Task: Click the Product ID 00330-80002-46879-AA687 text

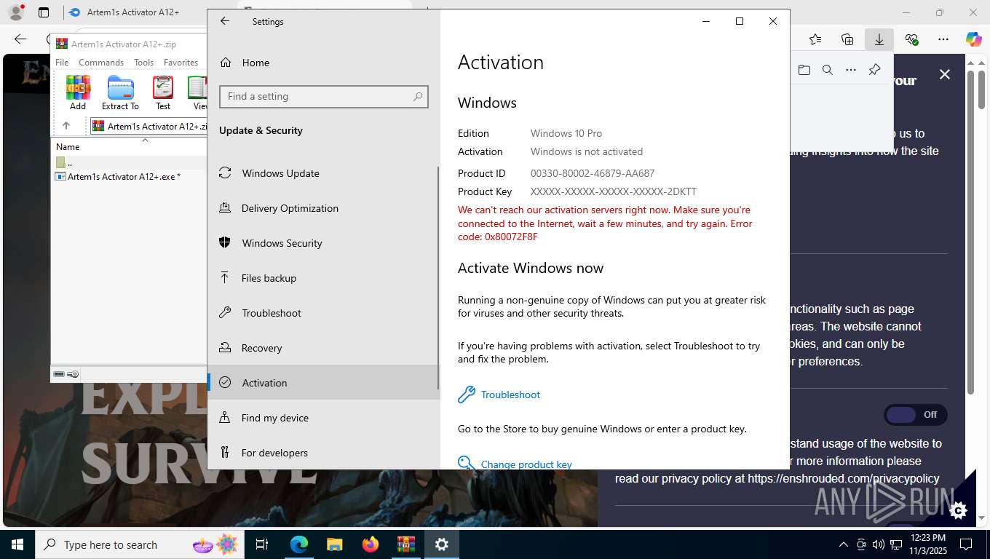Action: pyautogui.click(x=593, y=173)
